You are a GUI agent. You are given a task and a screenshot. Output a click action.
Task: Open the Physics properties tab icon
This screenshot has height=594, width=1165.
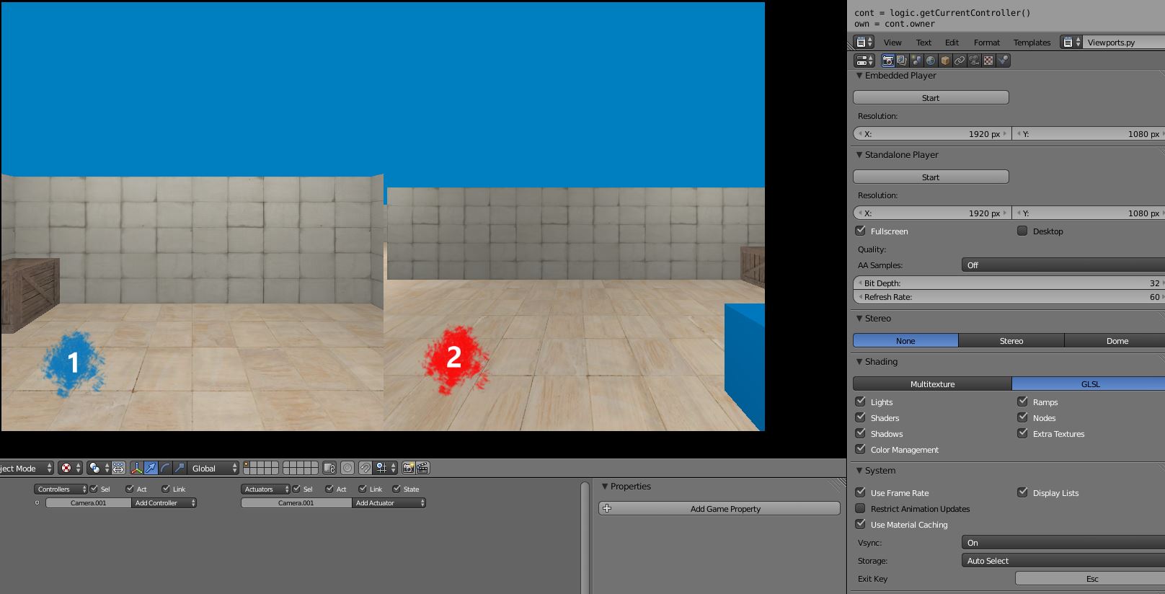click(1003, 61)
